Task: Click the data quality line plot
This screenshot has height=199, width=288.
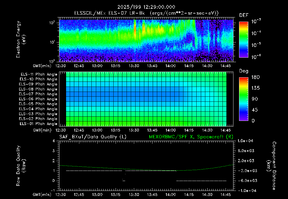Action: coord(146,166)
